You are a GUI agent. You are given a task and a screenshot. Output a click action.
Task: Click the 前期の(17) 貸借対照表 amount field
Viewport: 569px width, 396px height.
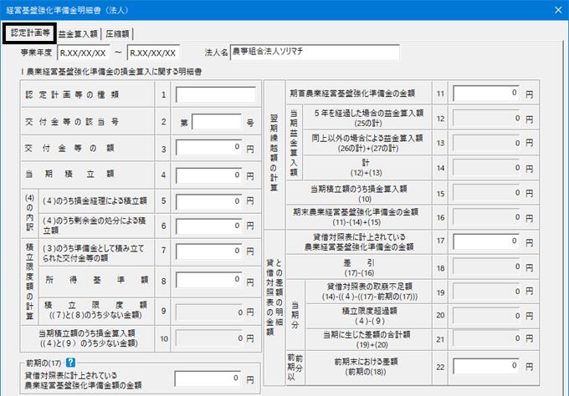pos(208,378)
